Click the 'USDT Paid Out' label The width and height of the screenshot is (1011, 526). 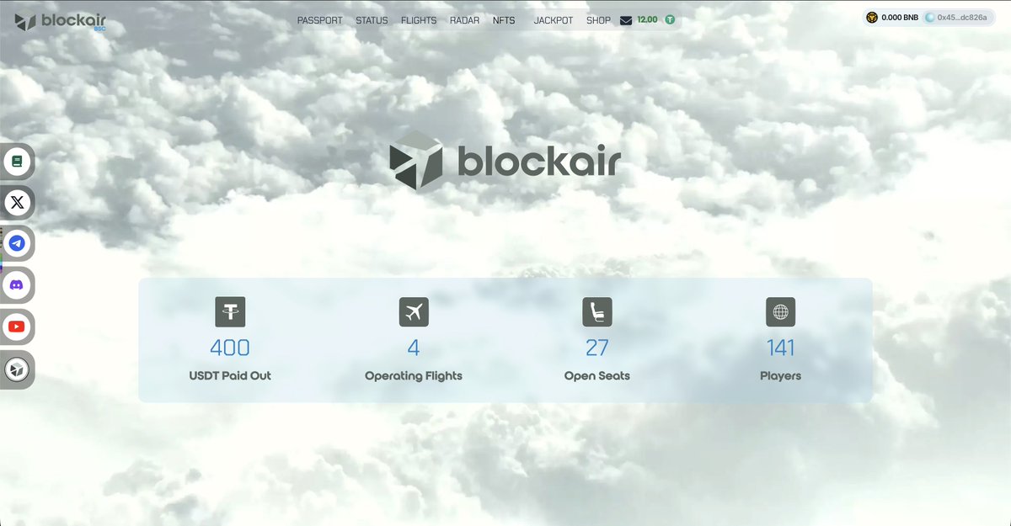[x=230, y=375]
